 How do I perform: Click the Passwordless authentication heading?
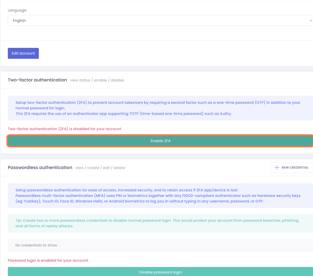[x=40, y=168]
